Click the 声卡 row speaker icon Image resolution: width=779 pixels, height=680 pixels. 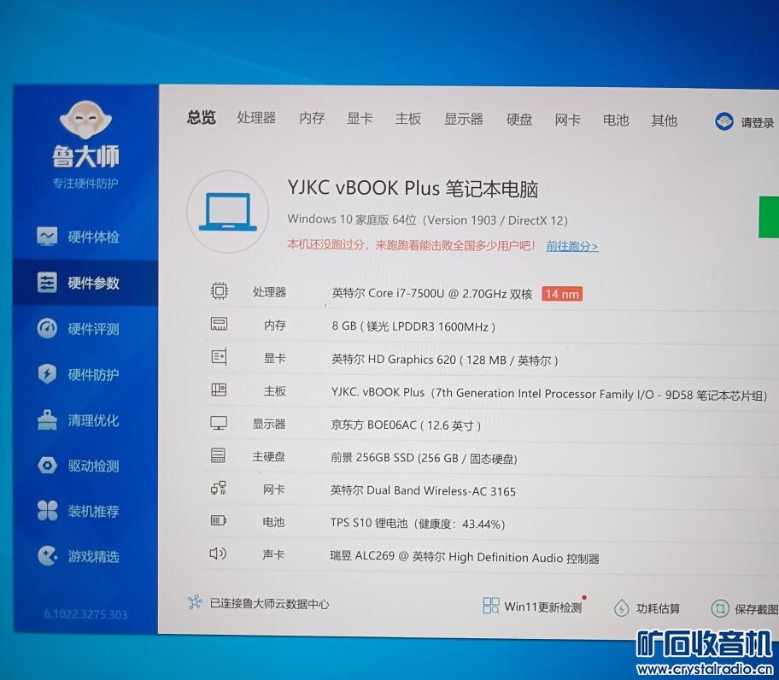(218, 554)
